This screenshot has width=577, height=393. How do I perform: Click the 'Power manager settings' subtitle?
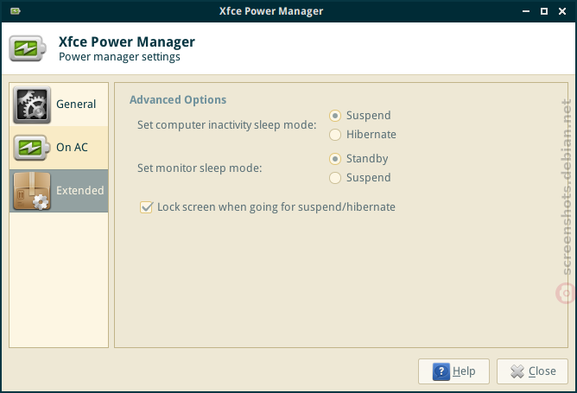[x=119, y=57]
